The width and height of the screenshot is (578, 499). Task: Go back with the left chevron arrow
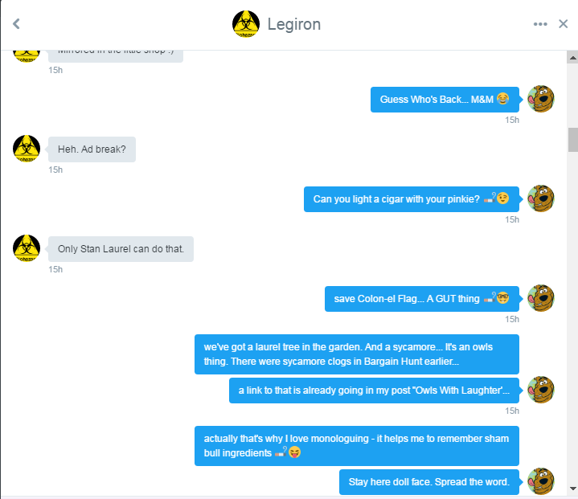(x=16, y=24)
